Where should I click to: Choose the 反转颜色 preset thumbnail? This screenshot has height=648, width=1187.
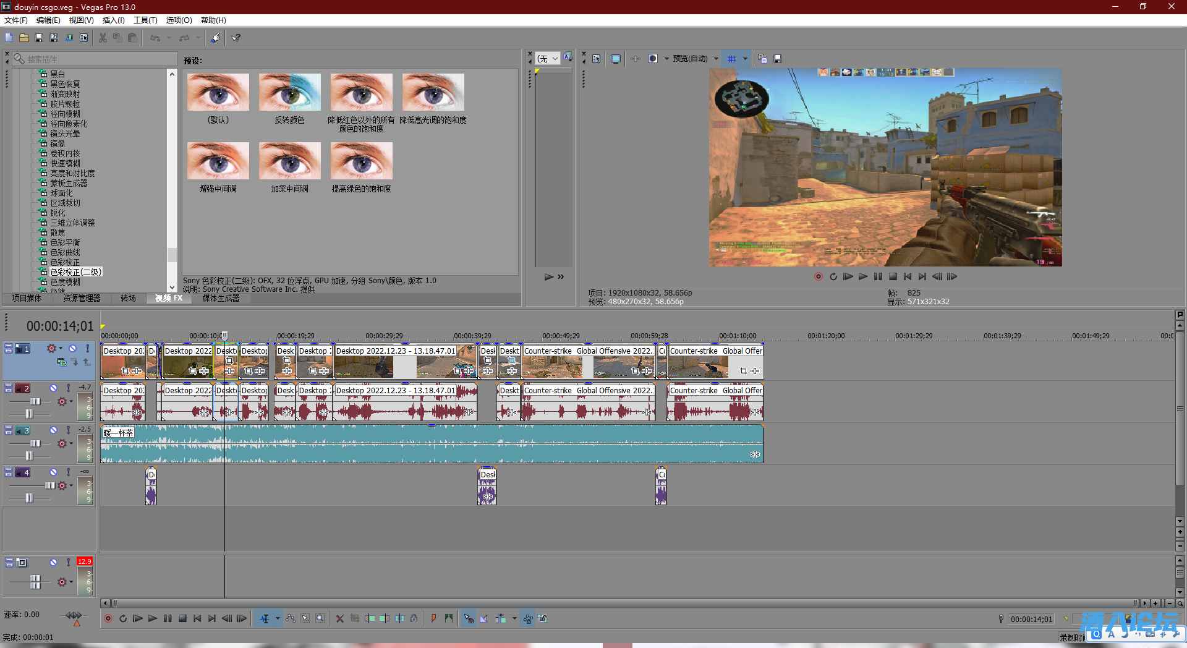[x=289, y=93]
